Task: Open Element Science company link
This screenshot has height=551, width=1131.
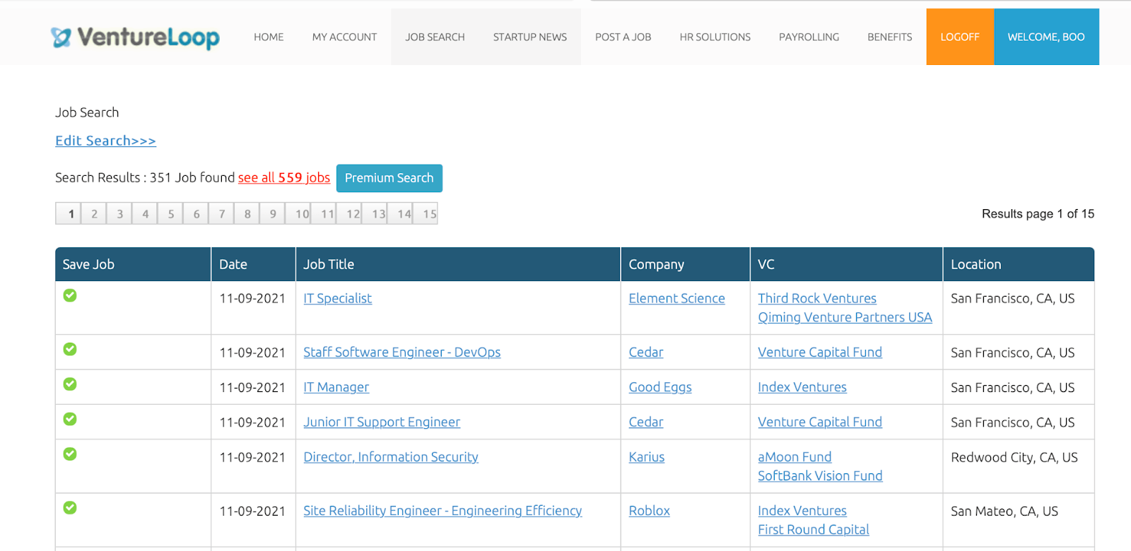Action: pyautogui.click(x=676, y=298)
